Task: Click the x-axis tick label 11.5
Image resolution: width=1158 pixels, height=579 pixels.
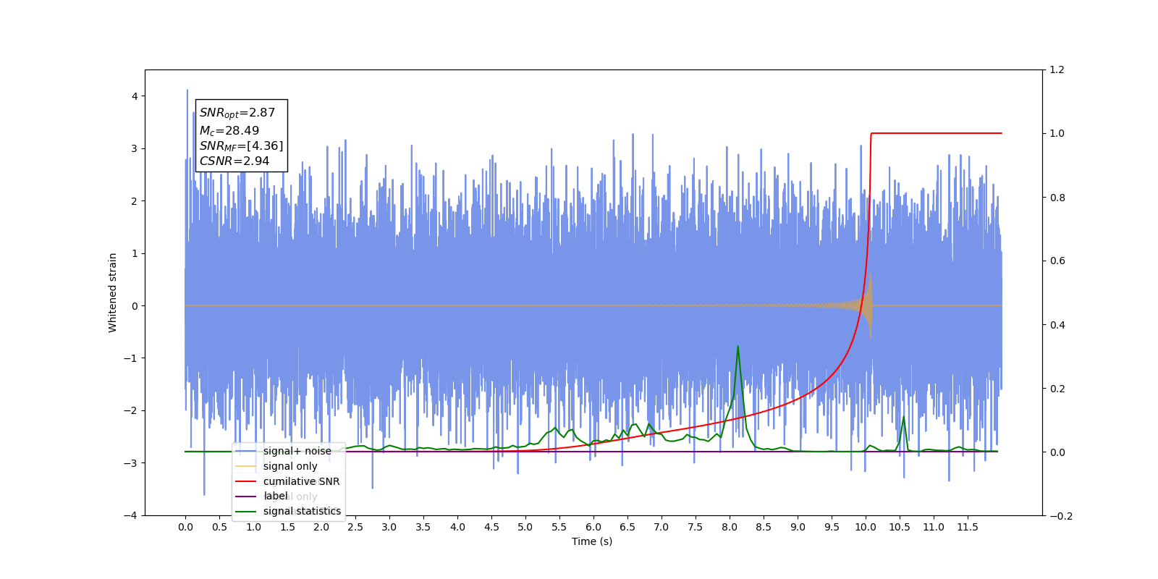Action: coord(968,527)
